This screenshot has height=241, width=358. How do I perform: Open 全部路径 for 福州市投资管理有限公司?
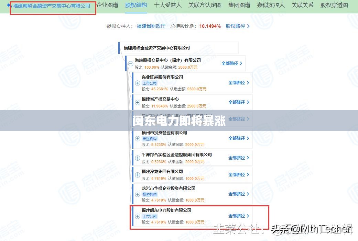(x=239, y=138)
